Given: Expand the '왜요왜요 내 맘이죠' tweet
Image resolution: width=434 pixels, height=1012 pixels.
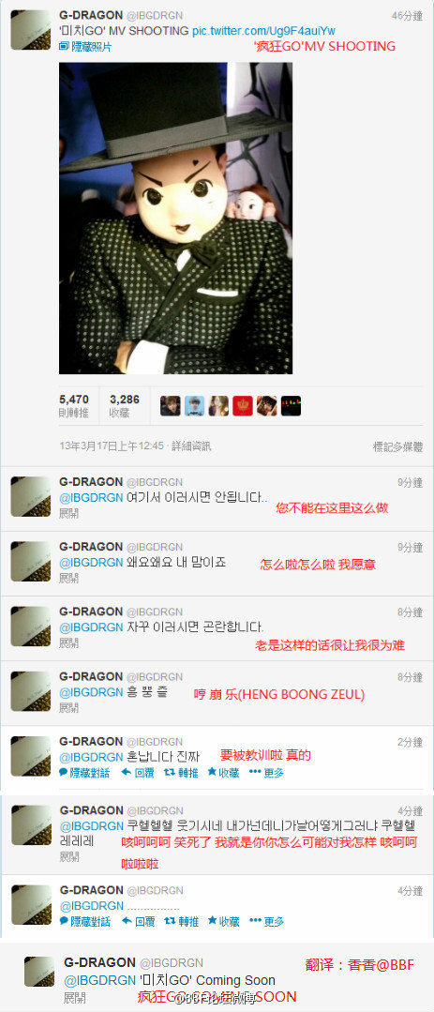Looking at the screenshot, I should tap(69, 578).
